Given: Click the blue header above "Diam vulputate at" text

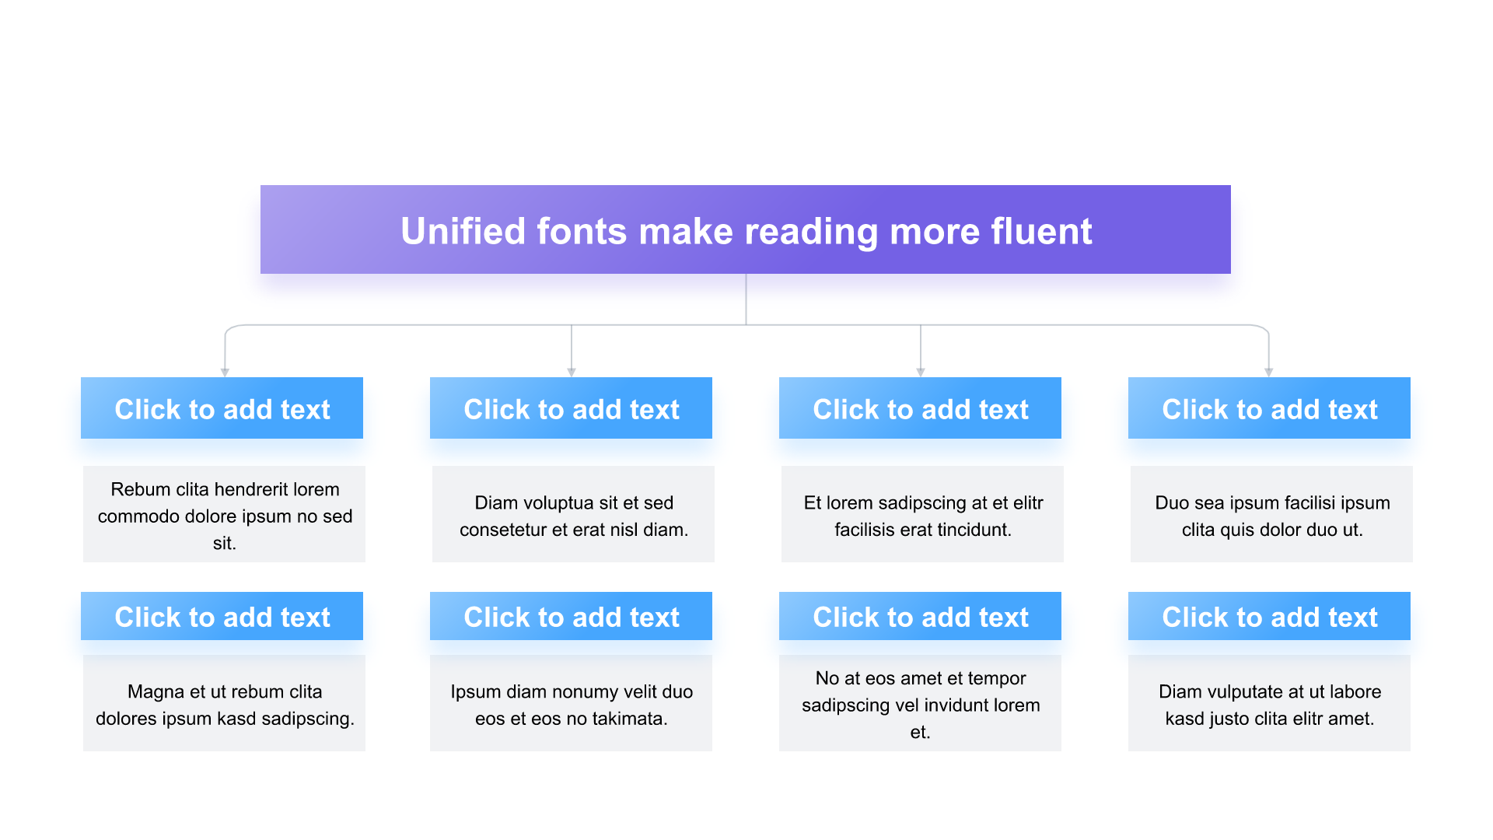Looking at the screenshot, I should [1269, 616].
